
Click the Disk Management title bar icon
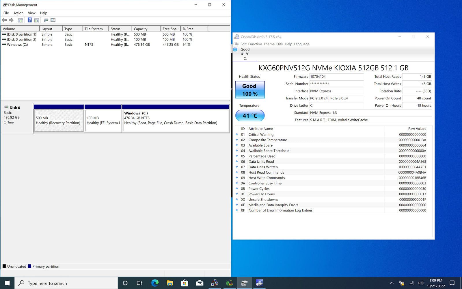coord(5,5)
